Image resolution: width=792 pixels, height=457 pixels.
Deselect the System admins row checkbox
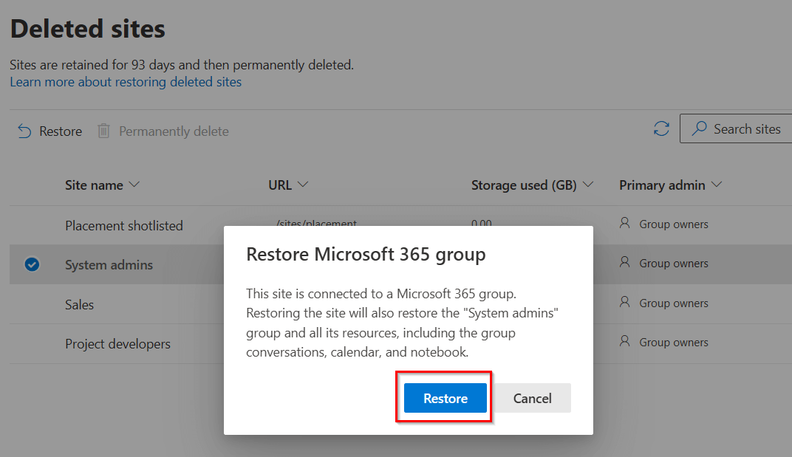[x=31, y=264]
